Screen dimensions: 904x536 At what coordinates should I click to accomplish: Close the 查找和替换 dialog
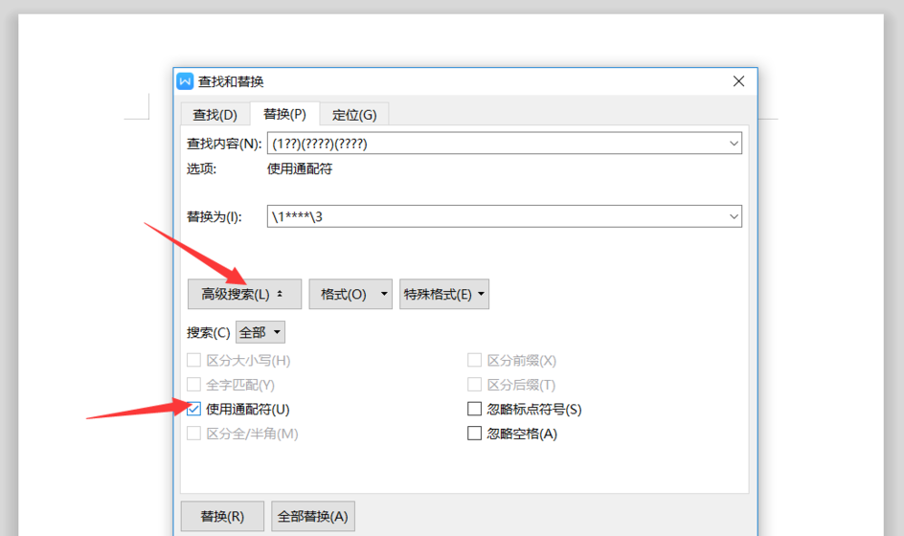point(738,81)
